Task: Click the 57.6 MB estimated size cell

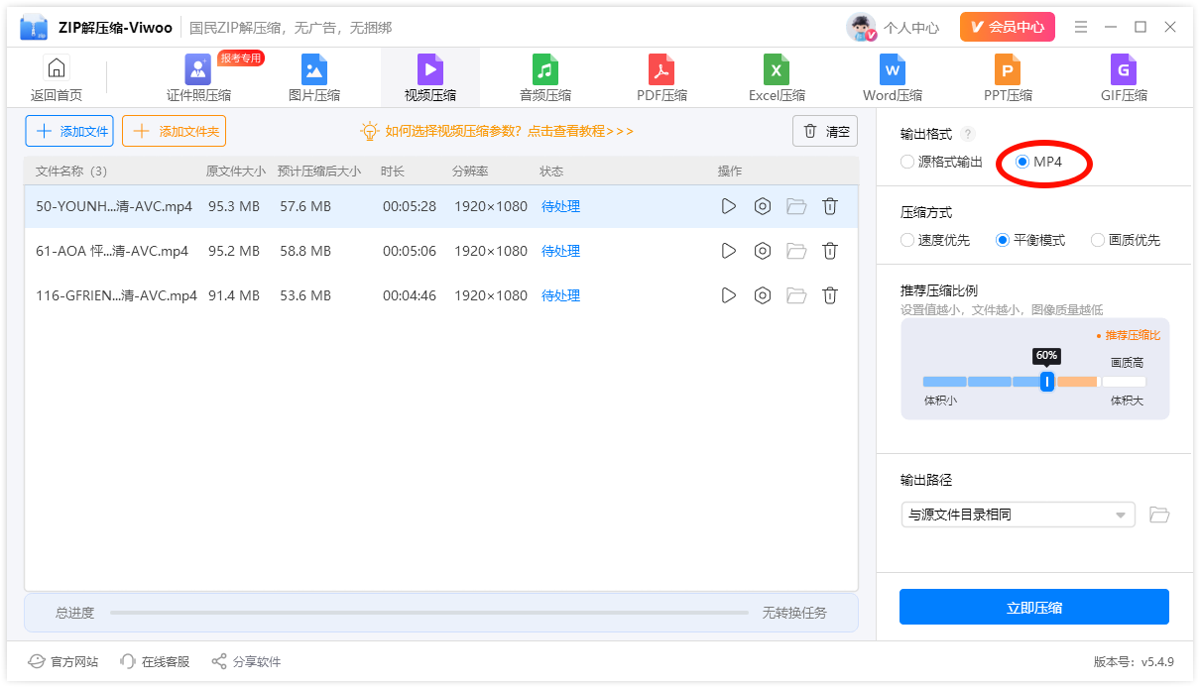Action: point(305,206)
